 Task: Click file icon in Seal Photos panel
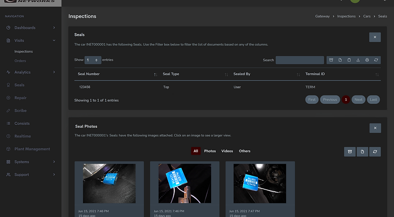tap(362, 152)
